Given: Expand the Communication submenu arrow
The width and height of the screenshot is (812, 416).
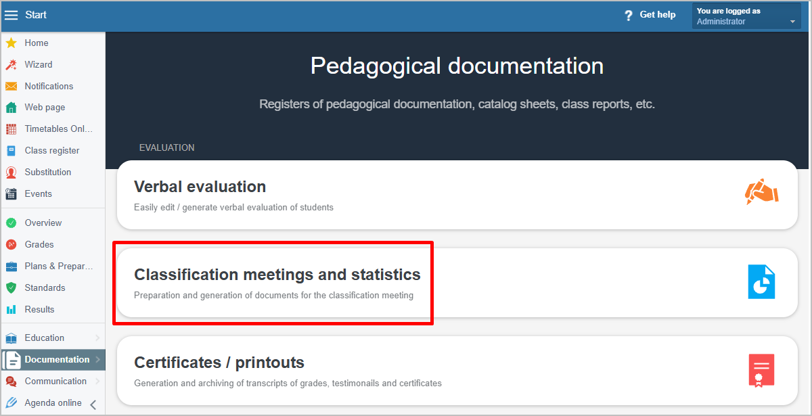Looking at the screenshot, I should [97, 382].
